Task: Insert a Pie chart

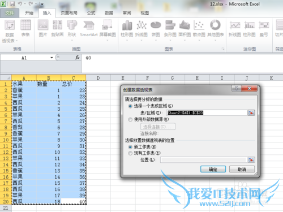Action: [x=156, y=25]
